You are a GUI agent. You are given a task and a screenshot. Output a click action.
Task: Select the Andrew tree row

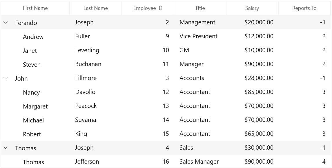click(166, 36)
